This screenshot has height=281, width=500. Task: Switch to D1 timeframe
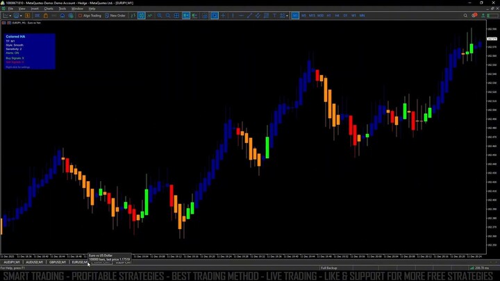[345, 15]
